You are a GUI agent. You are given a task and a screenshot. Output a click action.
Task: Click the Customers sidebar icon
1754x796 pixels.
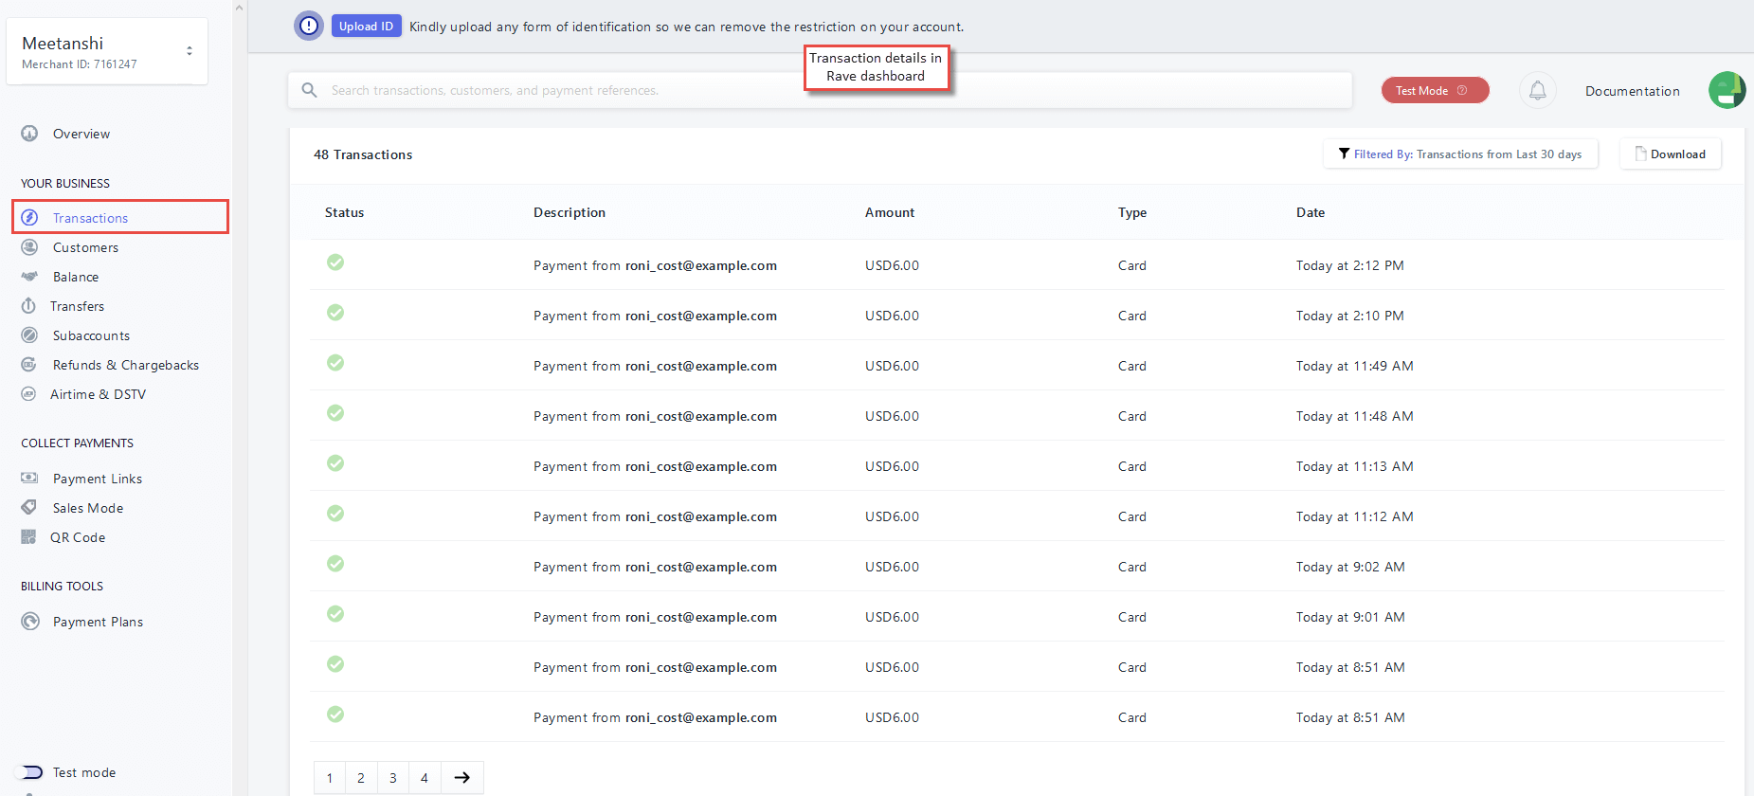pyautogui.click(x=29, y=247)
